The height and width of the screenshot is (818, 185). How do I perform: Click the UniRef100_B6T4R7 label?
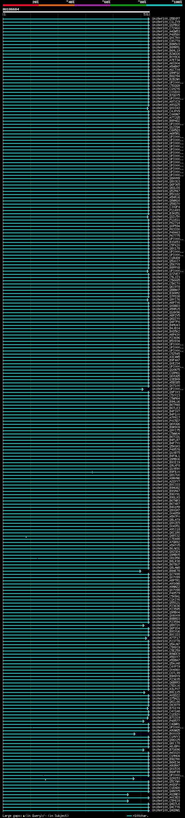coord(166,504)
